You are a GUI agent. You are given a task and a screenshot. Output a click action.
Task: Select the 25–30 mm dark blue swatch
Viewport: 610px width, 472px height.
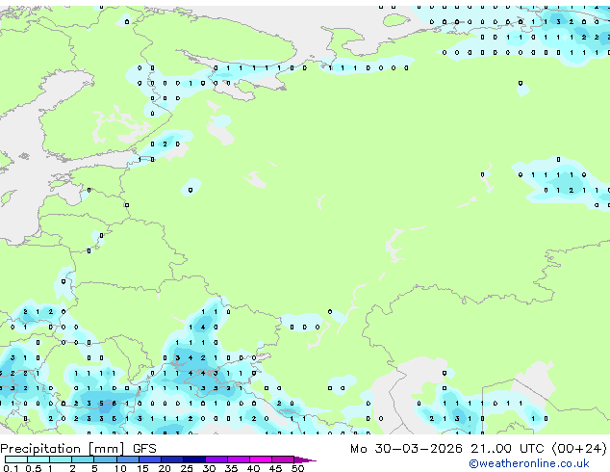pos(194,459)
